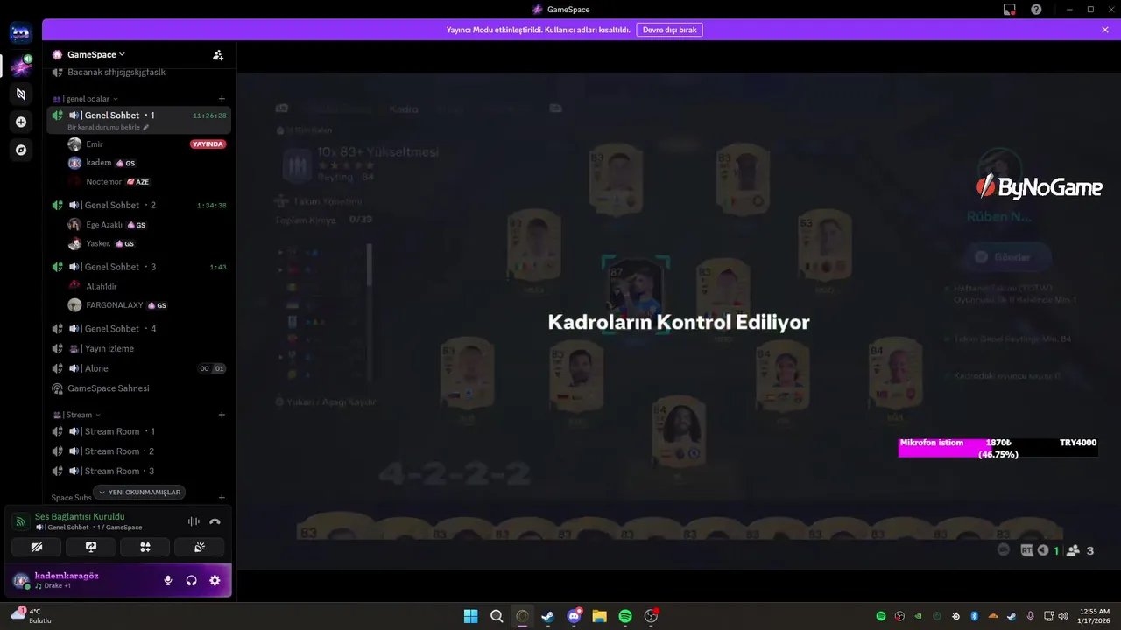Disconnect from voice with hang-up icon

[215, 521]
